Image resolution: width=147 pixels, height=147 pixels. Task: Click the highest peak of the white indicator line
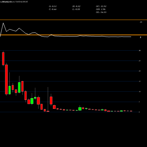click(x=3, y=23)
